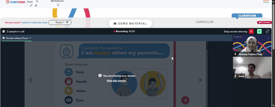The image size is (275, 107).
Task: Click the robot avatar icon
Action: [67, 51]
